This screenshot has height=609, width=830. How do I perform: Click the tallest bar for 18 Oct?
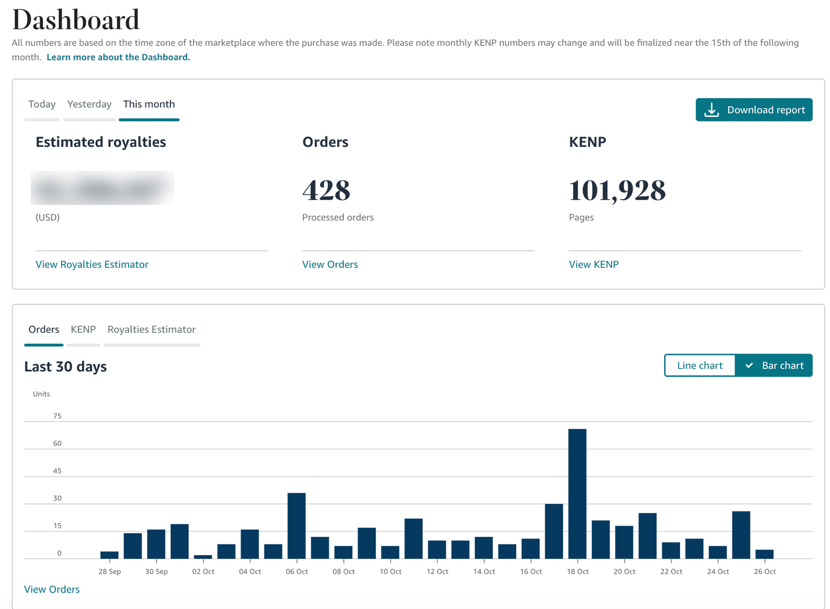(x=577, y=494)
